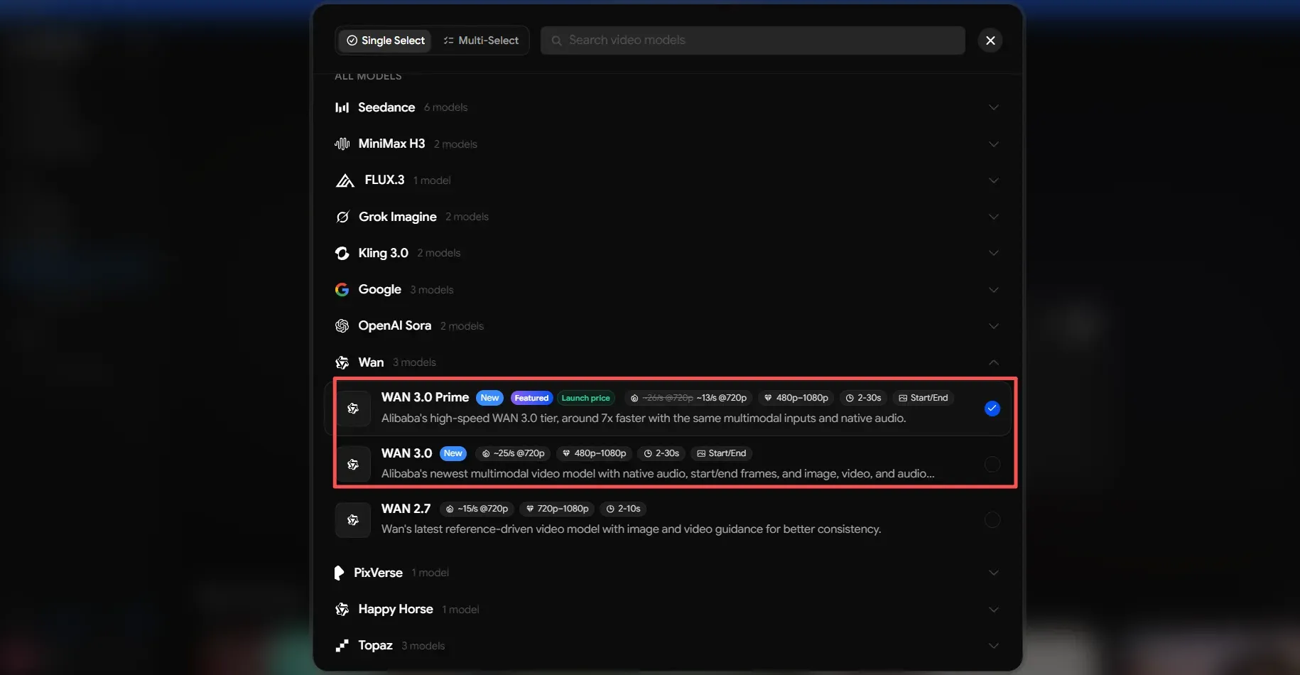Screen dimensions: 1300x675
Task: Click the Featured badge
Action: (x=531, y=398)
